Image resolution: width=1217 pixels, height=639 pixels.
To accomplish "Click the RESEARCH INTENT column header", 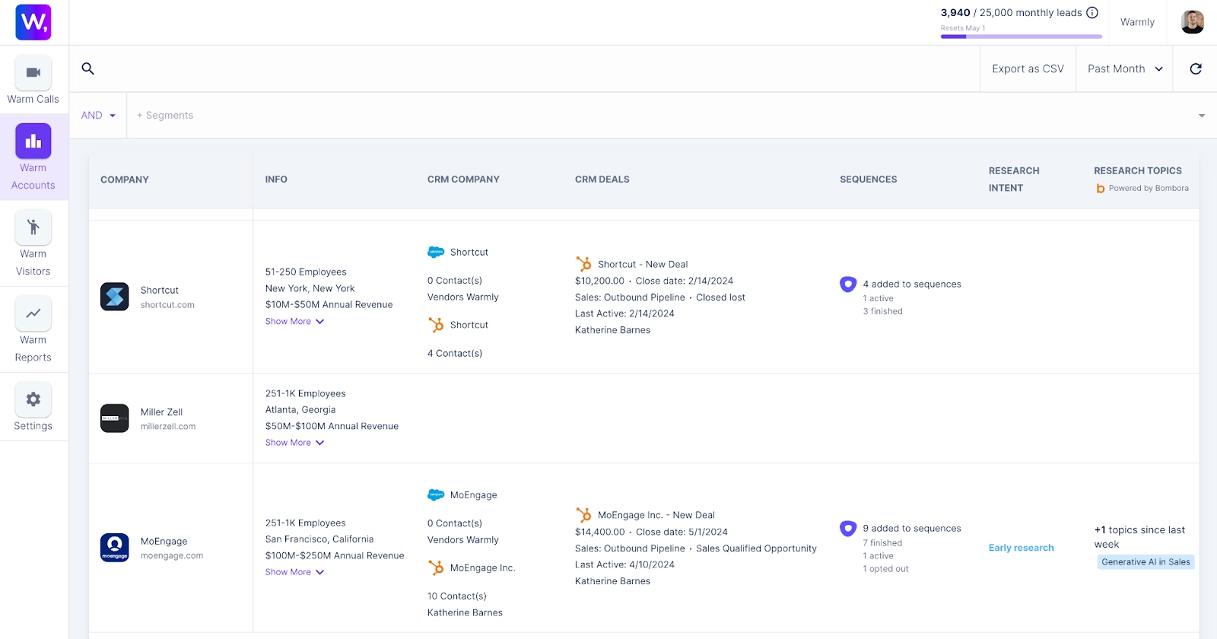I will 1014,180.
